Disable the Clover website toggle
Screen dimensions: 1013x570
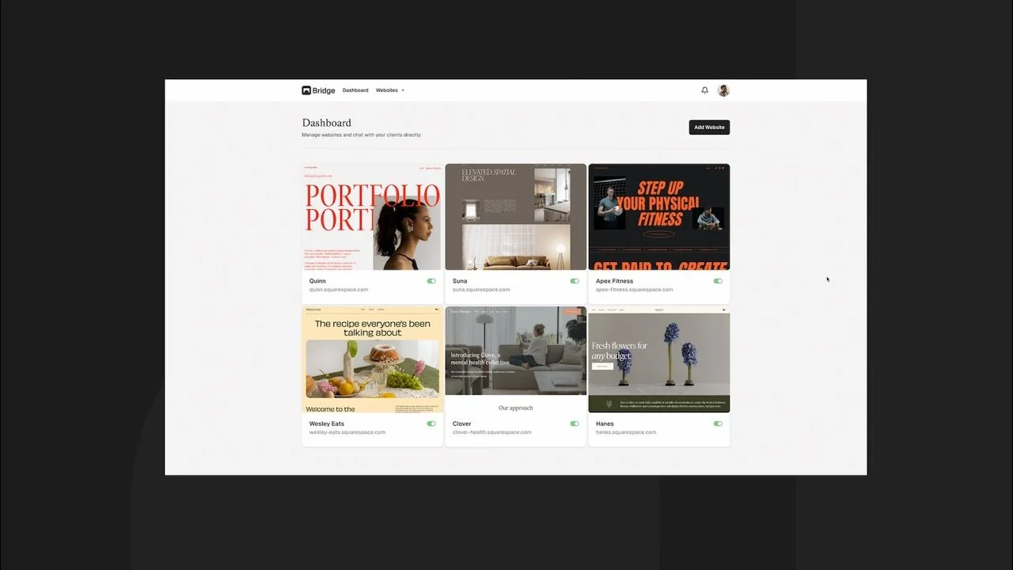(x=575, y=424)
